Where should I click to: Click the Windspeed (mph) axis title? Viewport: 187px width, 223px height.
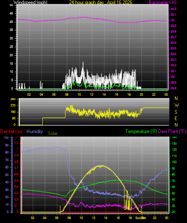[30, 2]
